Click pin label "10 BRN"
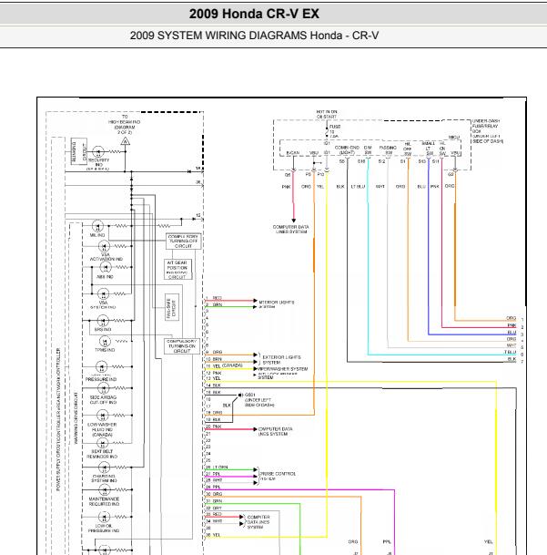This screenshot has height=555, width=547. [214, 359]
